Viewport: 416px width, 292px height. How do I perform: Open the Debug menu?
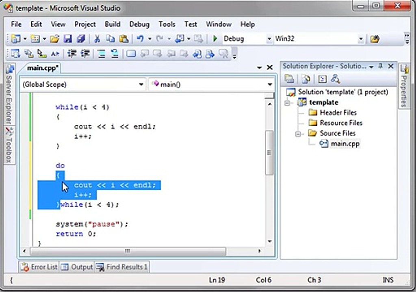pos(139,24)
